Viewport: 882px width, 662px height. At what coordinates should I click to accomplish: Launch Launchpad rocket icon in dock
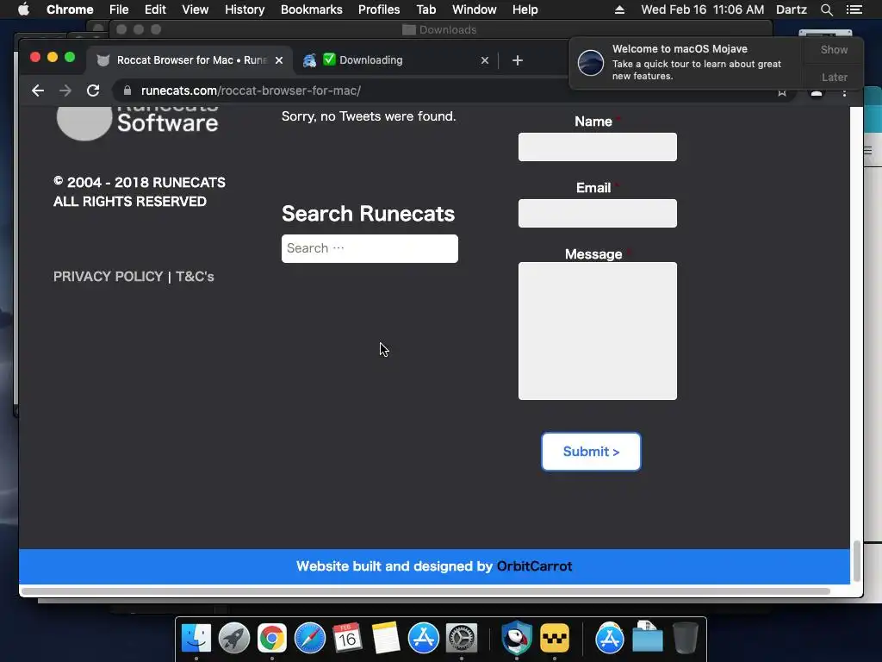coord(234,639)
